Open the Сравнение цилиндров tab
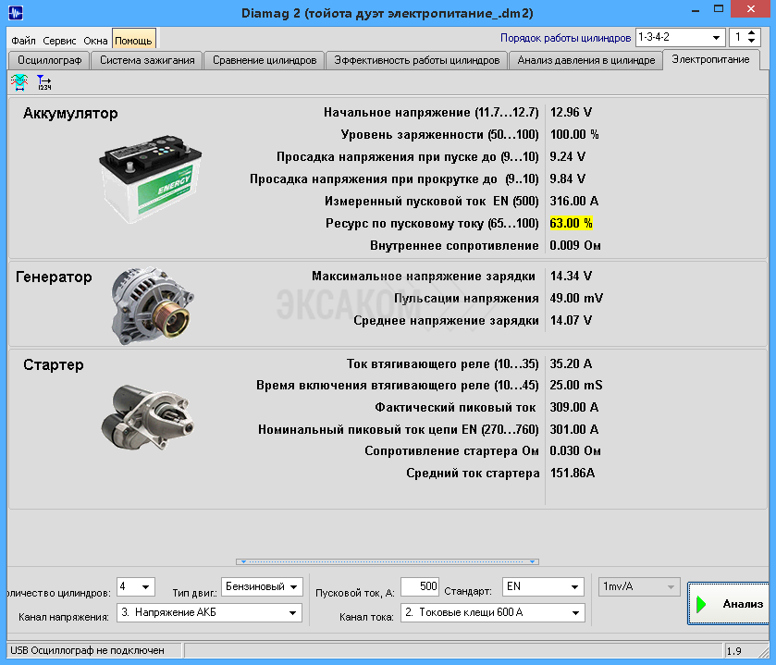 pyautogui.click(x=264, y=60)
